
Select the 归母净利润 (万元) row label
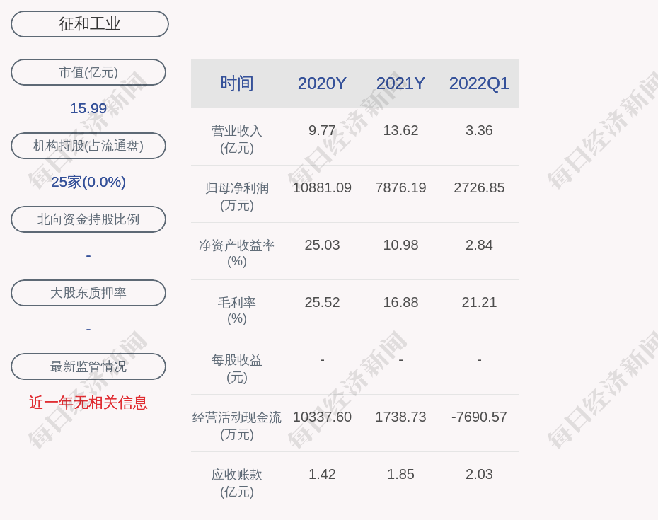pyautogui.click(x=237, y=197)
